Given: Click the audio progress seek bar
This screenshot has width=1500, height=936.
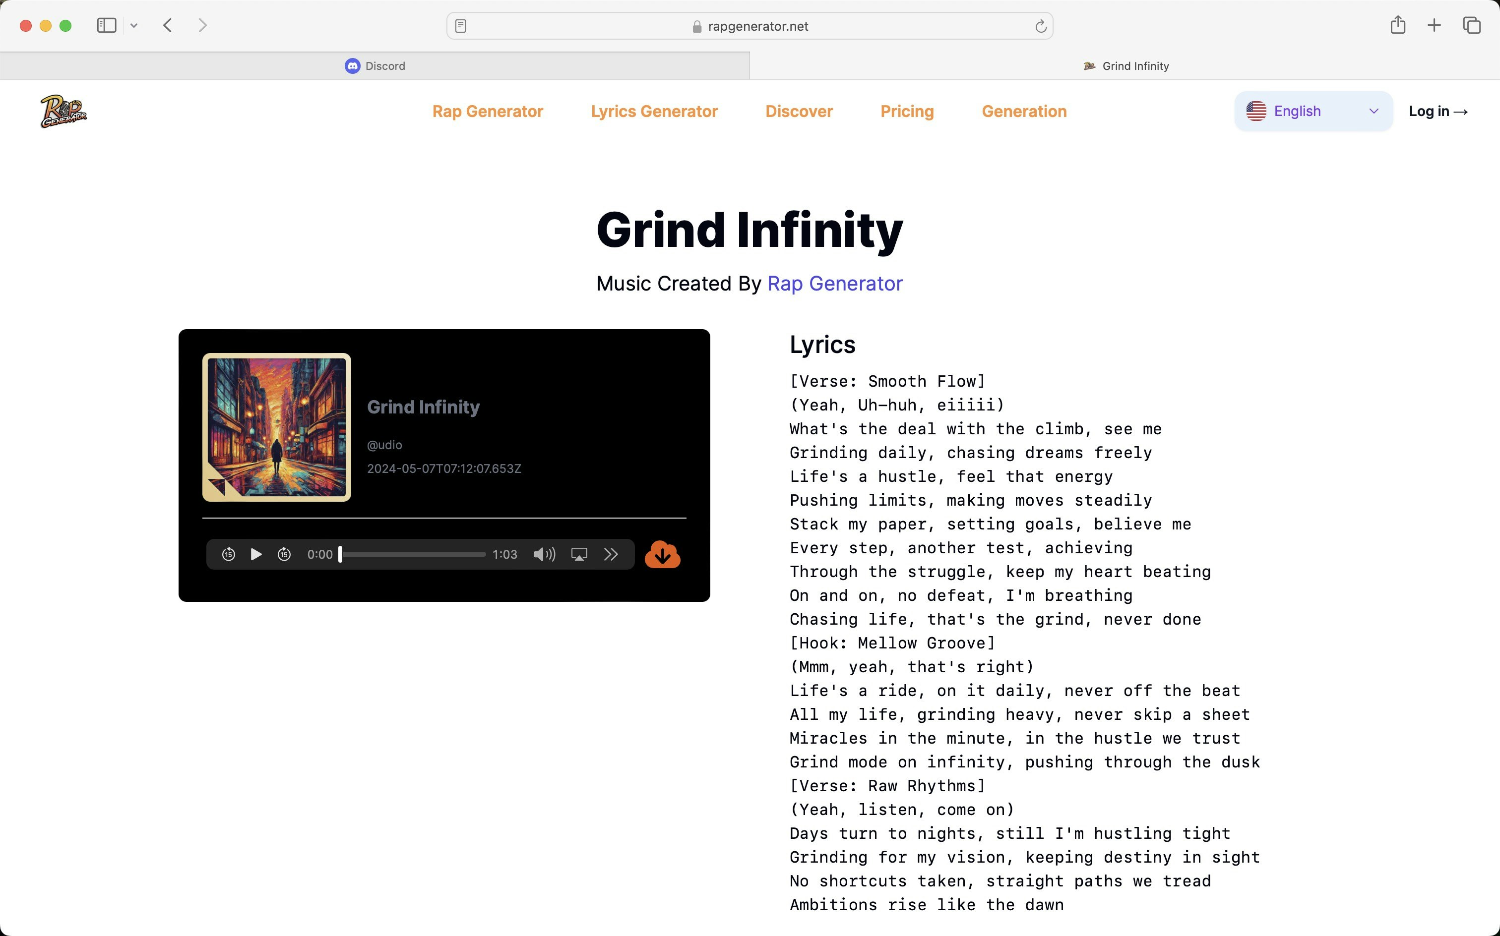Looking at the screenshot, I should (x=413, y=554).
